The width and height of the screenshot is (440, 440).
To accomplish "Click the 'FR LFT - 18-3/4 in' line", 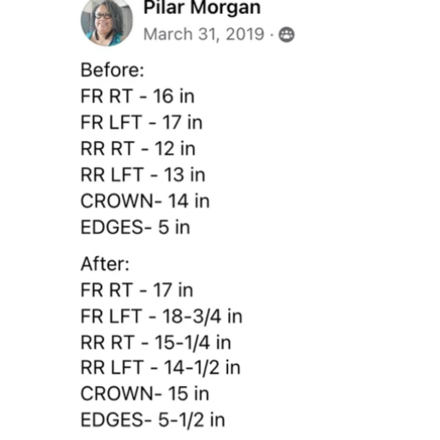I will click(x=161, y=316).
